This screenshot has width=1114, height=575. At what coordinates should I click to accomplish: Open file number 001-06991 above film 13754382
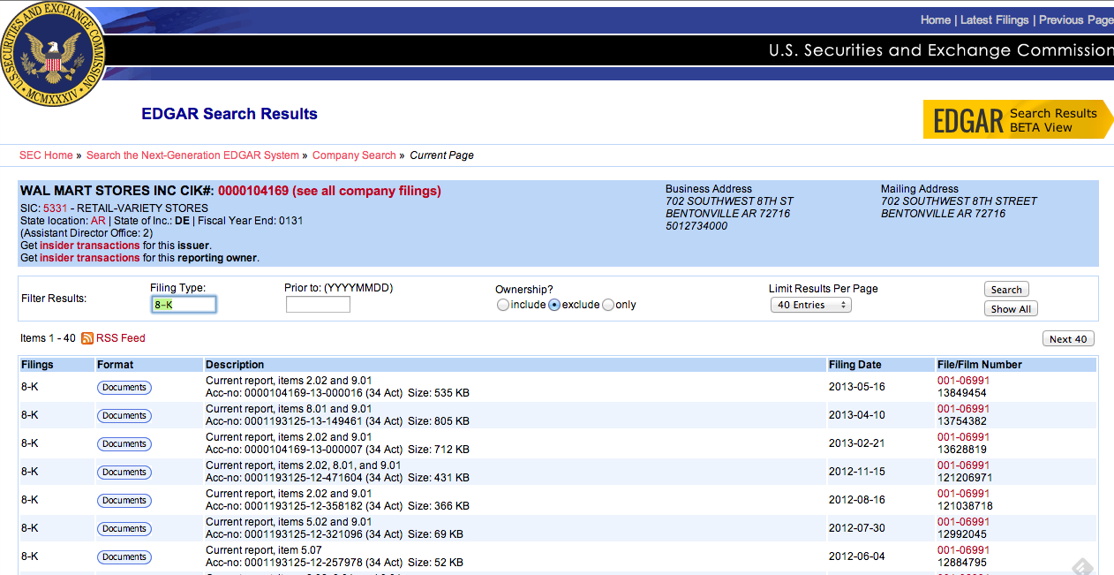[963, 409]
